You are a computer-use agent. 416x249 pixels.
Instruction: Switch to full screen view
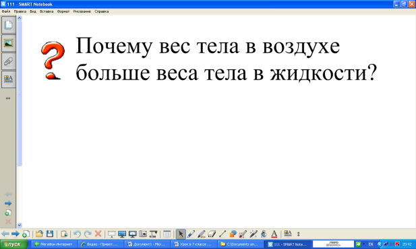pyautogui.click(x=122, y=234)
